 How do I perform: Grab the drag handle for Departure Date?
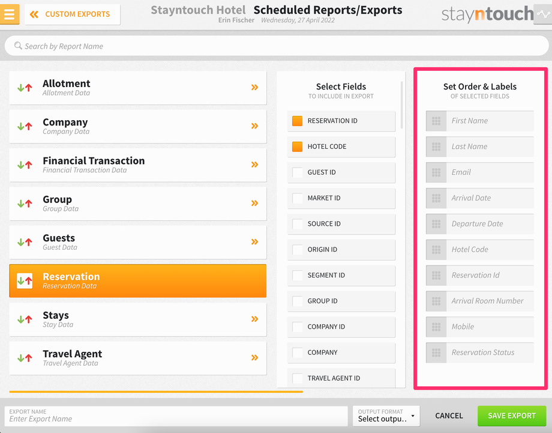click(436, 224)
